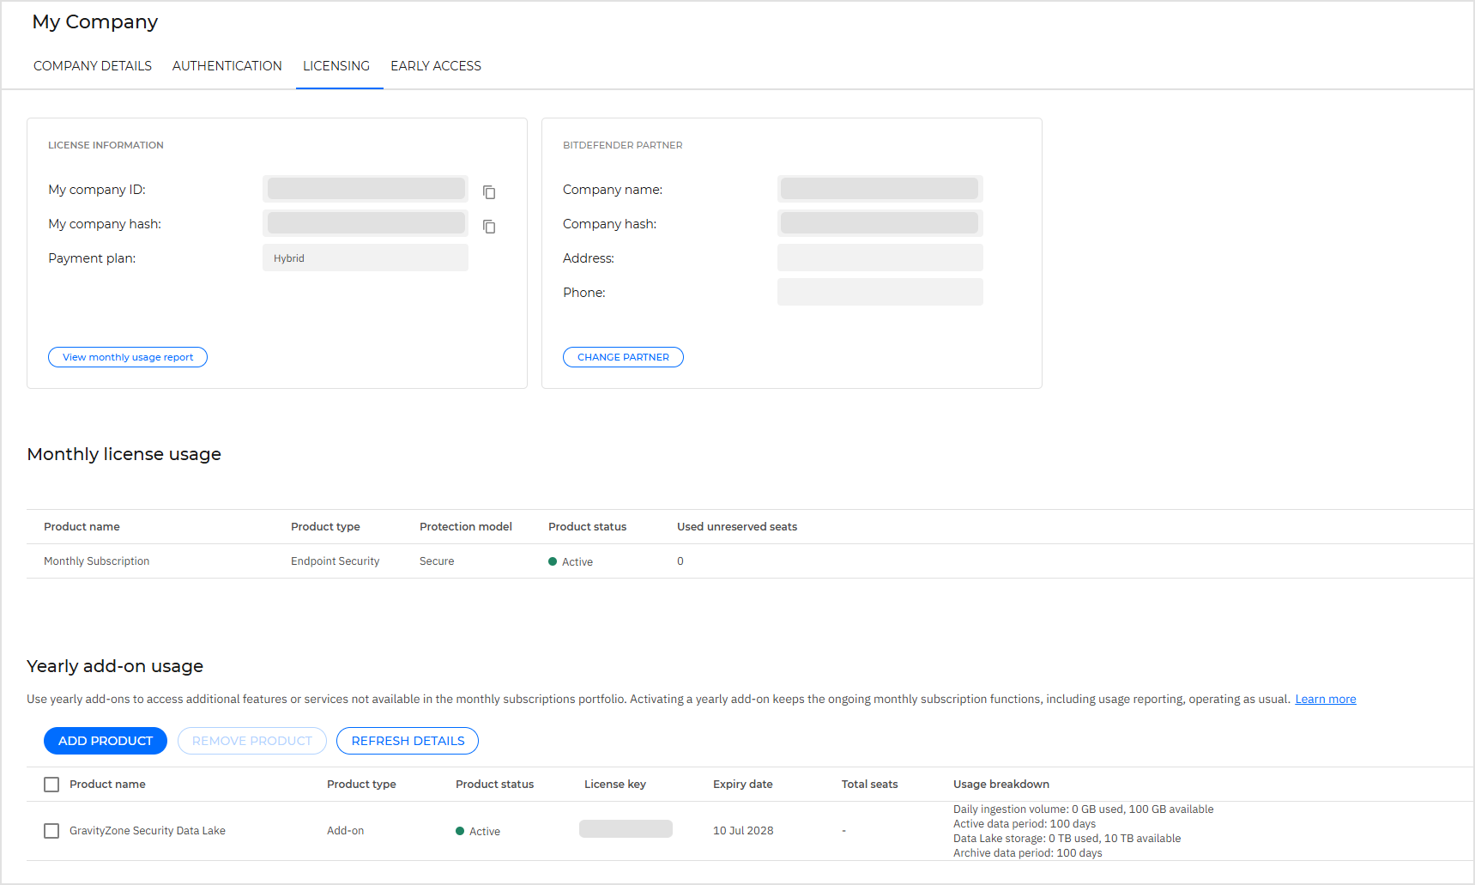Click the Active status indicator for Data Lake
The image size is (1475, 885).
(462, 830)
